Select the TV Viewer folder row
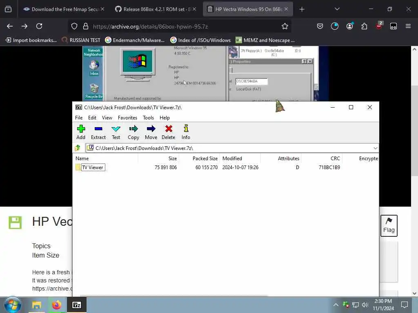 click(225, 168)
